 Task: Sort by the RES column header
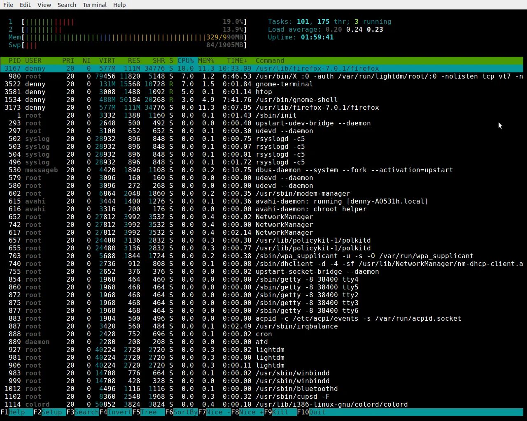click(134, 60)
